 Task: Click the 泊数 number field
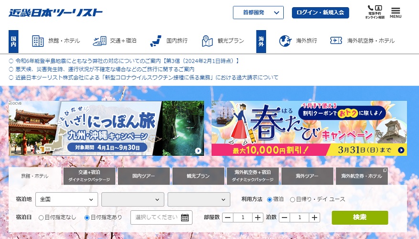pyautogui.click(x=300, y=217)
